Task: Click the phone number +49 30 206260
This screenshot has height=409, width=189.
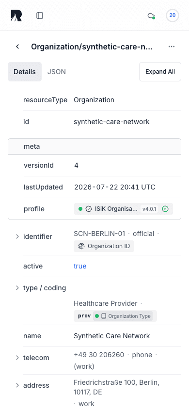Action: [x=99, y=355]
